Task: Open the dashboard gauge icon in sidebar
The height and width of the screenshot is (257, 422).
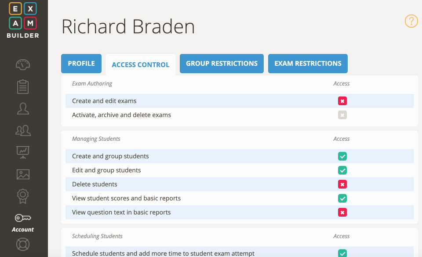Action: pyautogui.click(x=22, y=64)
